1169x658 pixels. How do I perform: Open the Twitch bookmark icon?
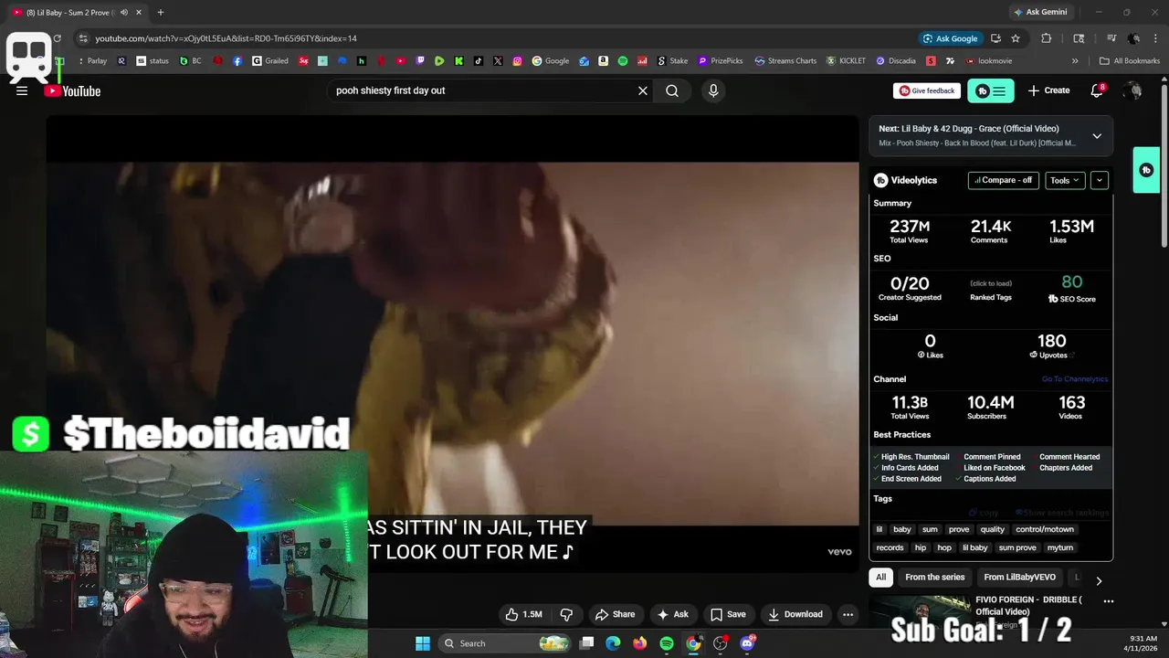click(x=420, y=61)
